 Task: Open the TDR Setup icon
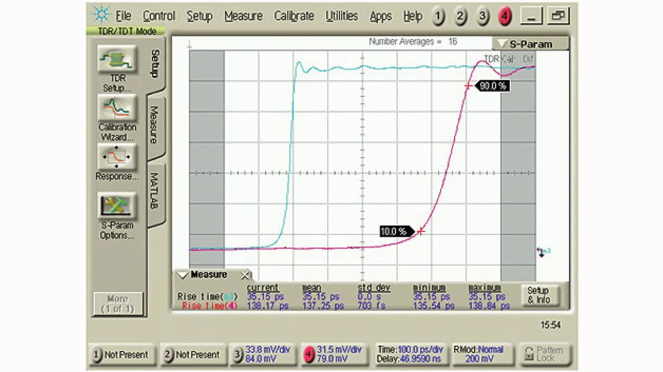coord(117,59)
